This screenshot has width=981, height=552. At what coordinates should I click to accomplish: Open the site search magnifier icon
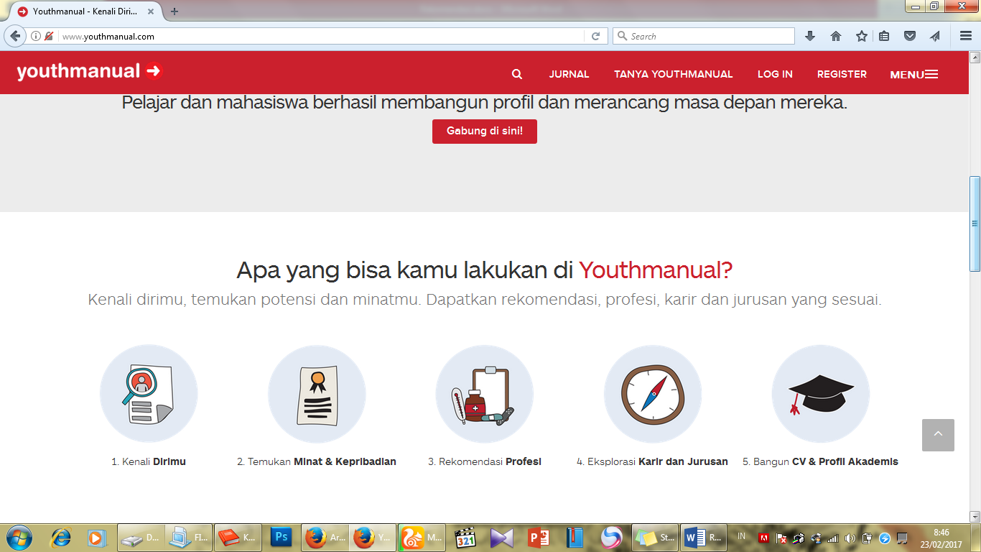[517, 74]
